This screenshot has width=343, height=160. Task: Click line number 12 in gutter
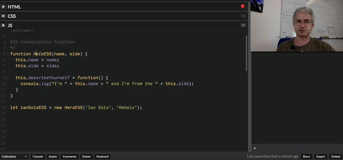(3, 96)
